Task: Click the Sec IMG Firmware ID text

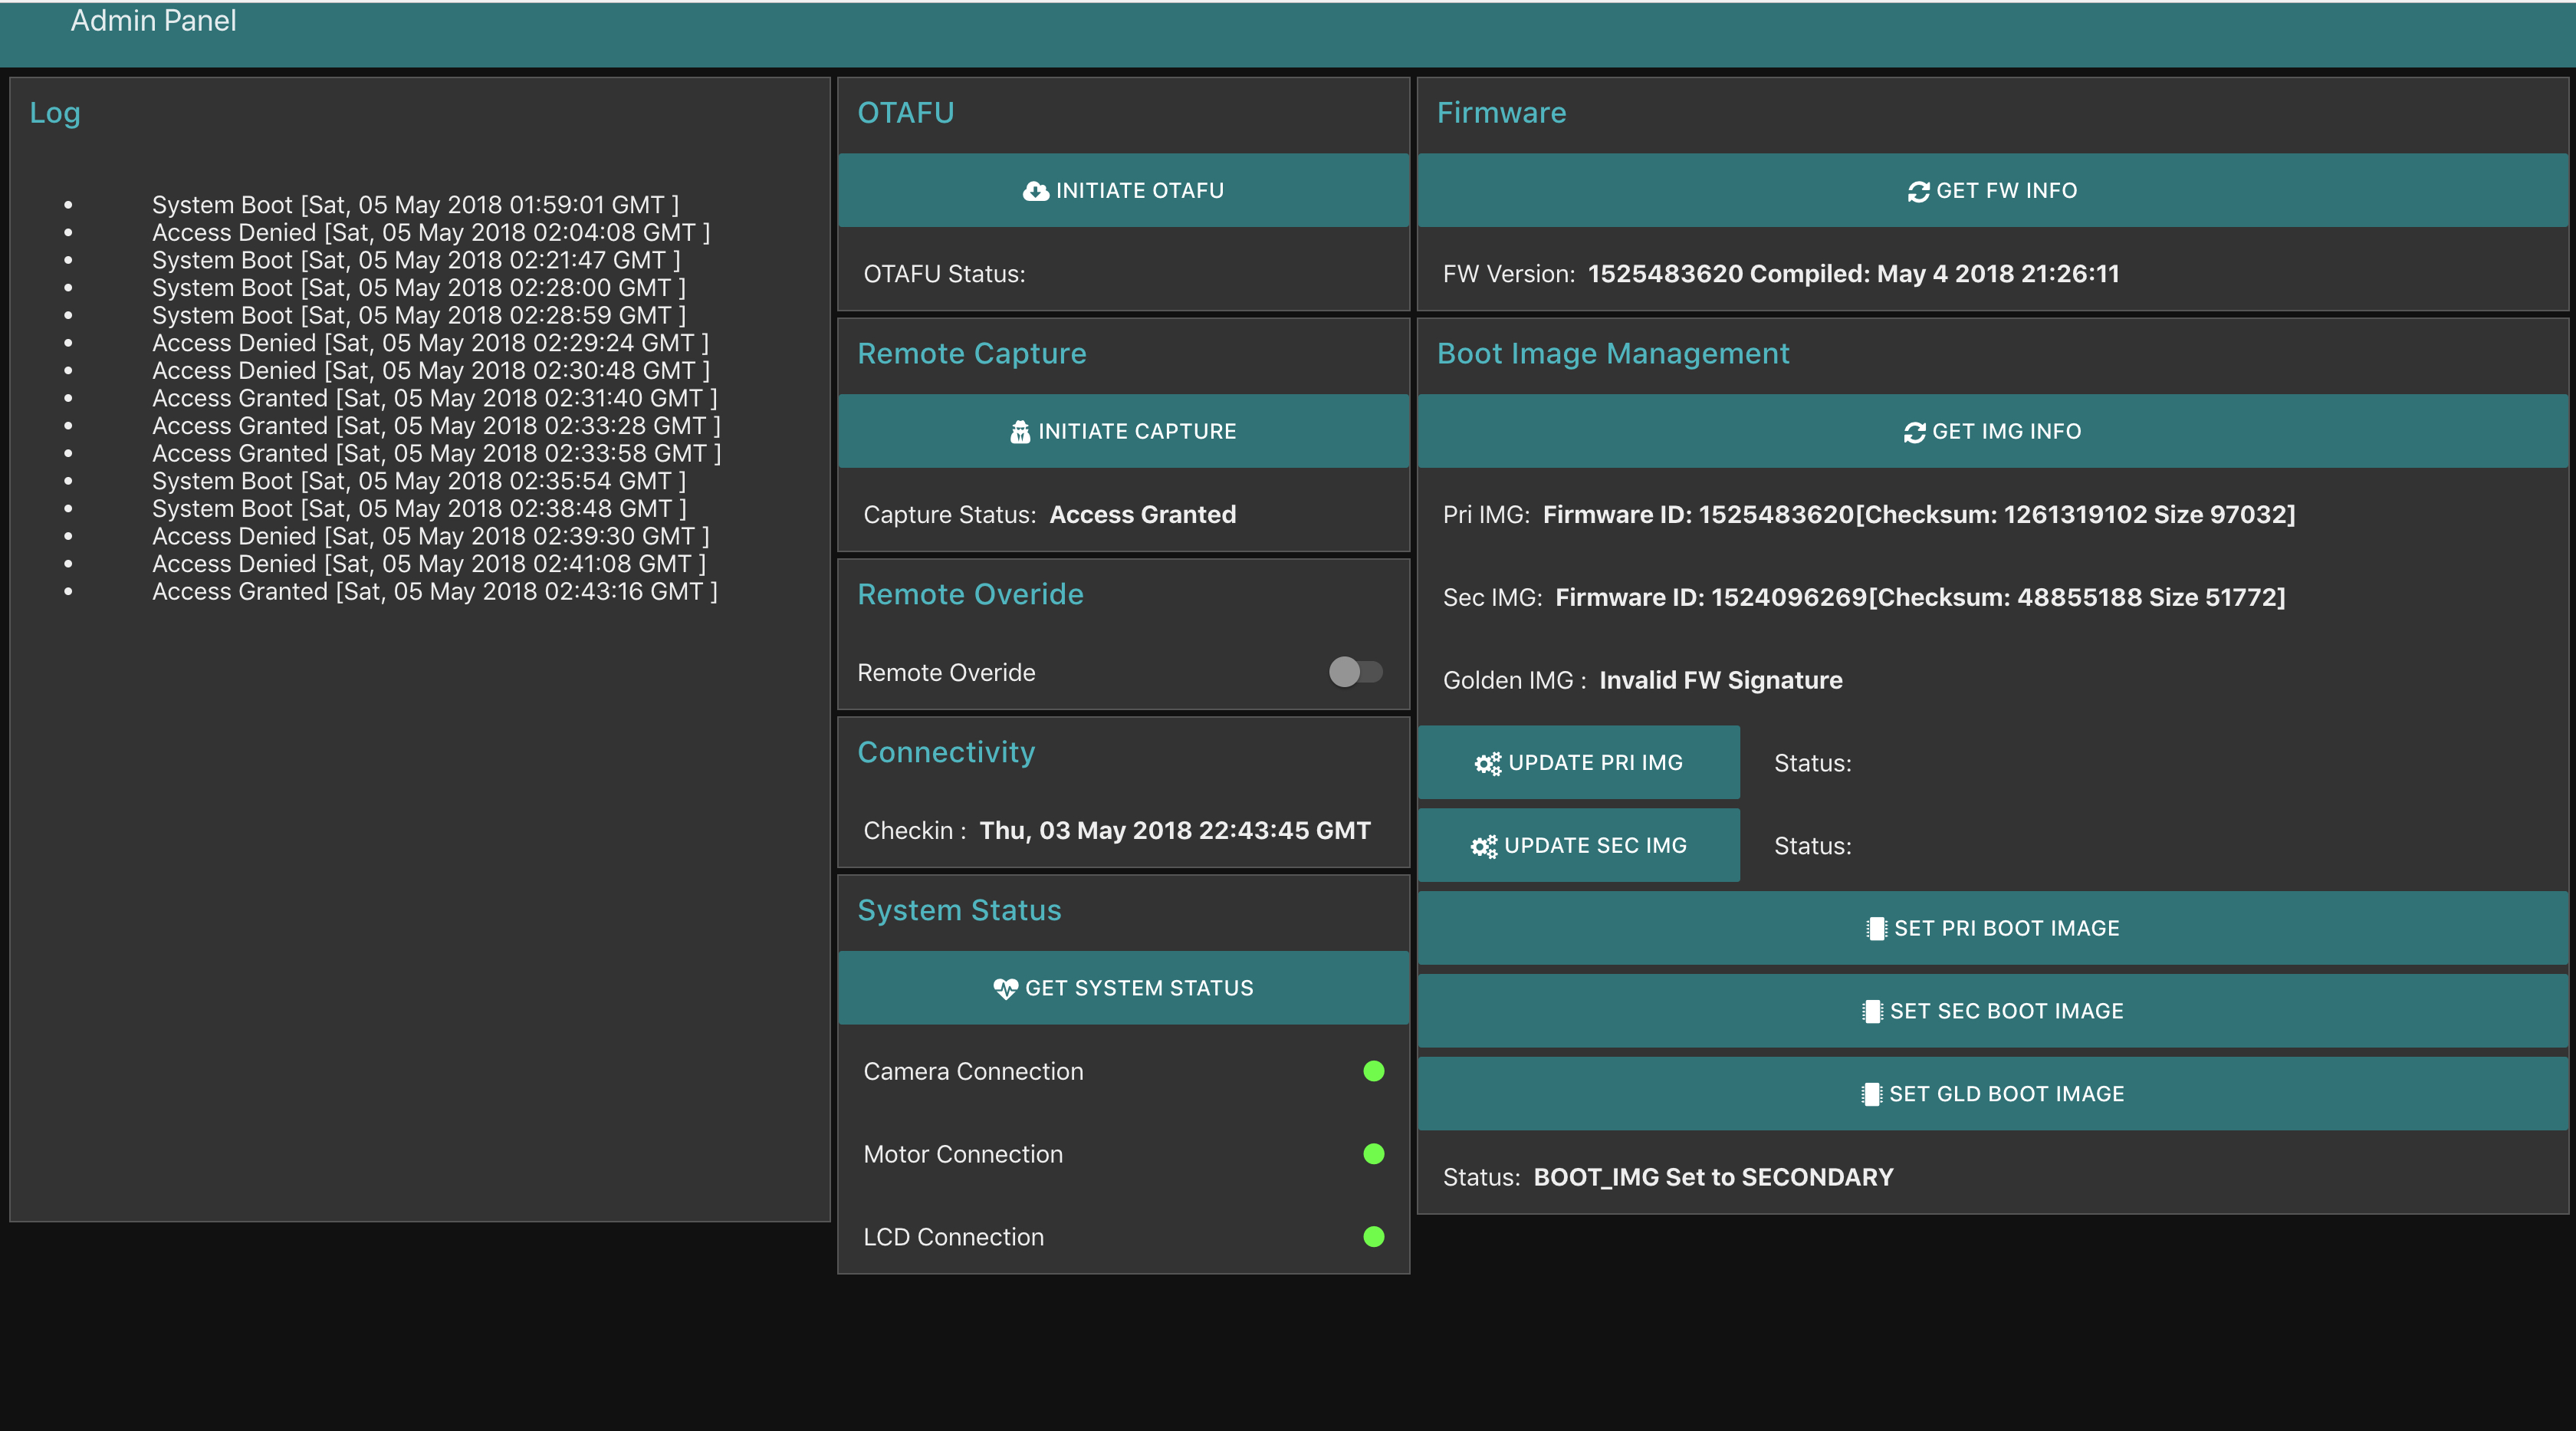Action: (1920, 598)
